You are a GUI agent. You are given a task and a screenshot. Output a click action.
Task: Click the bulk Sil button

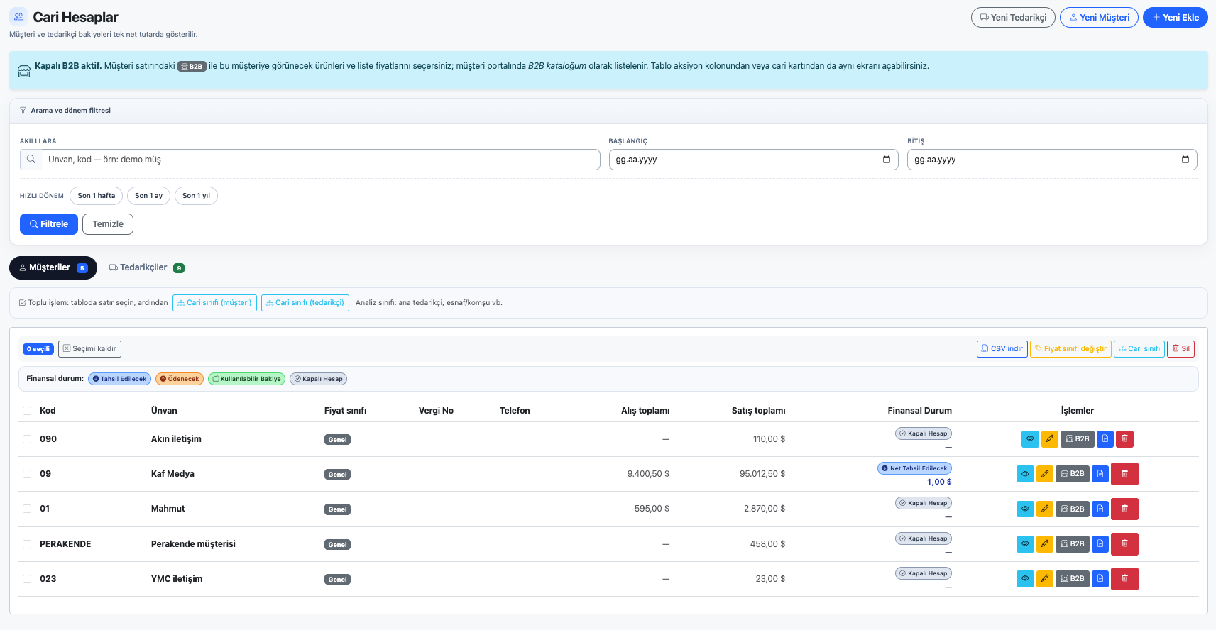1181,349
